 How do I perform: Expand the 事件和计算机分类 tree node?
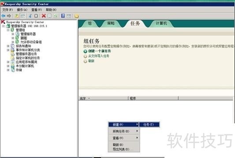[8, 50]
